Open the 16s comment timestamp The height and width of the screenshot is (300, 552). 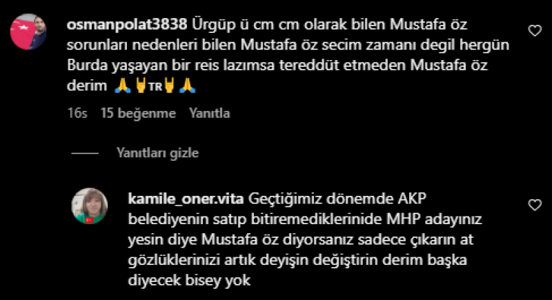coord(77,113)
